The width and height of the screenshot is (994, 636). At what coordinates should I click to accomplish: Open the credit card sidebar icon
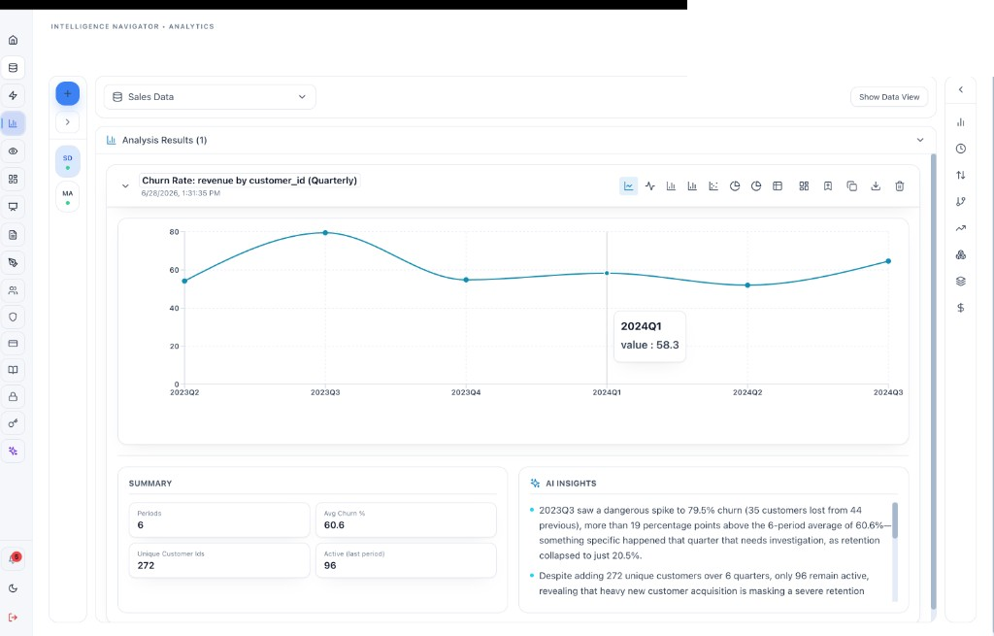[13, 344]
